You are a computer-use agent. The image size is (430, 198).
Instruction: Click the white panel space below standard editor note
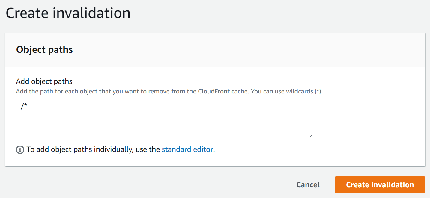(215, 160)
